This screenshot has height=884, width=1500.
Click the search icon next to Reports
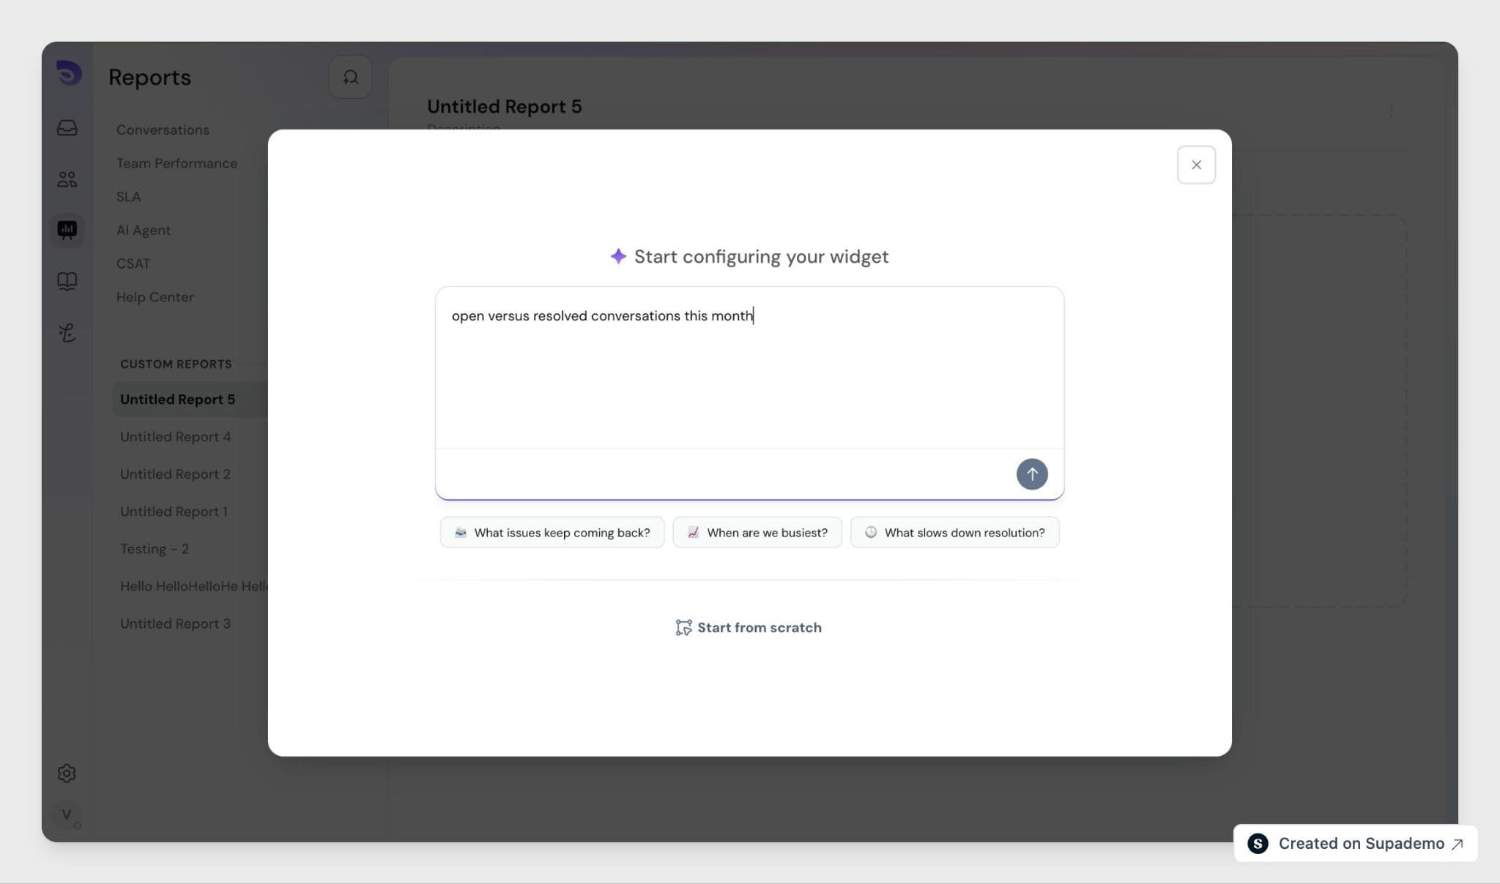[x=350, y=77]
